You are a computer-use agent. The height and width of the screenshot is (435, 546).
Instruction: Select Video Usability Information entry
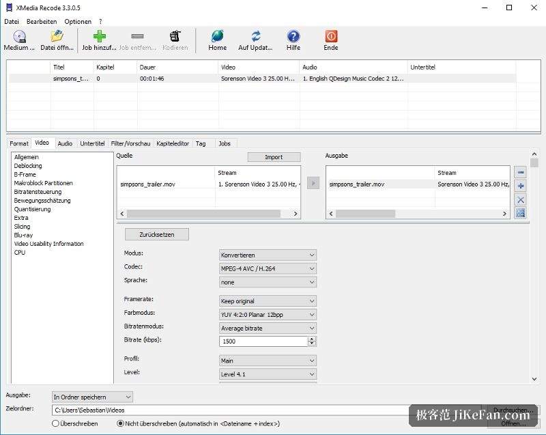[48, 244]
